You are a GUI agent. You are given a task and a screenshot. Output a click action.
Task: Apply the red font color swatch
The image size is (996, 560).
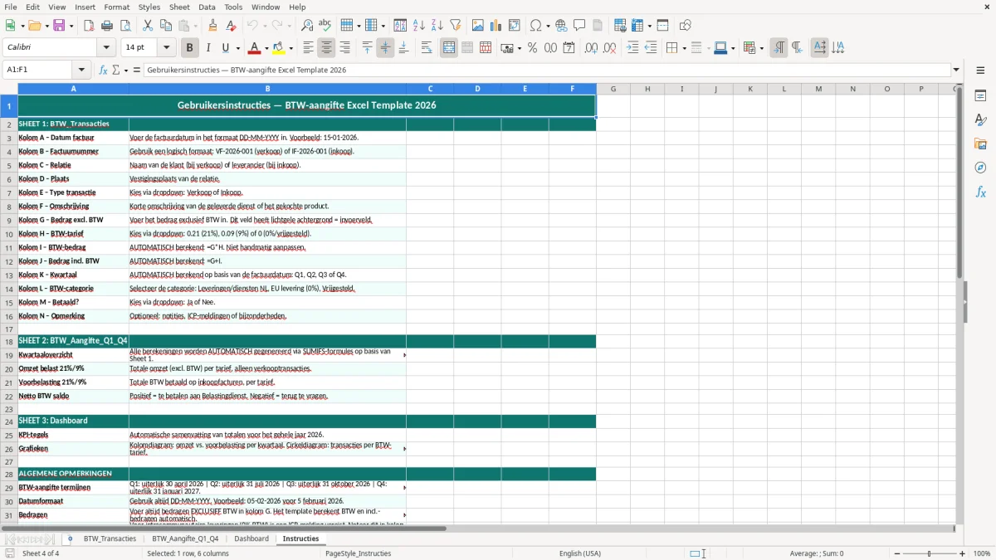[x=255, y=48]
